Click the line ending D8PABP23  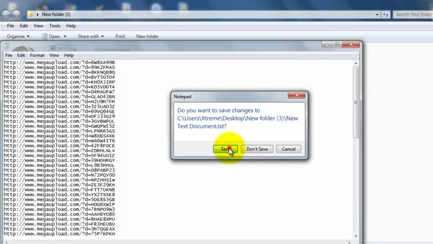tap(59, 170)
